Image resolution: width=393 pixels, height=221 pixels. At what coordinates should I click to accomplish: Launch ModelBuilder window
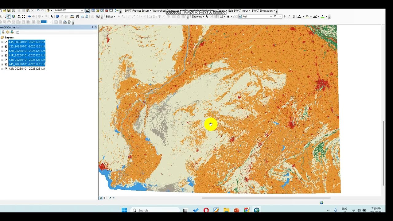click(117, 10)
